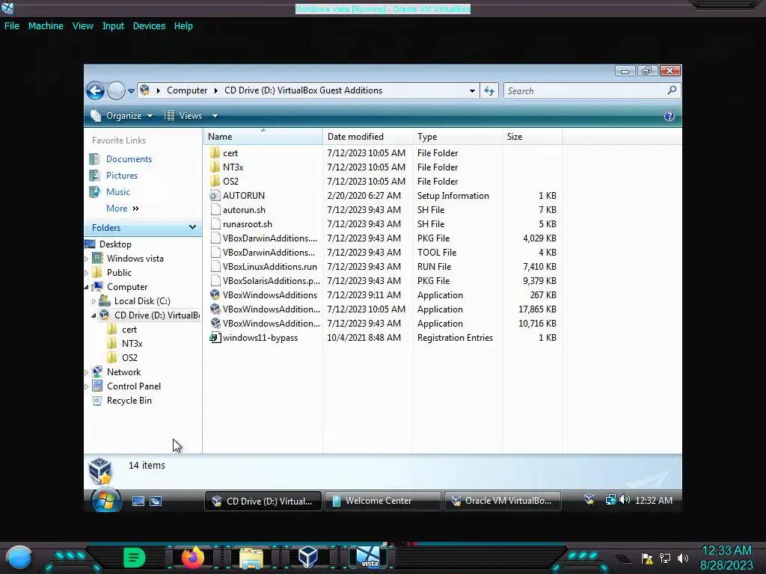The image size is (766, 574).
Task: Select the 4,029 KB VBoxDarwinAdditions PKG file
Action: pyautogui.click(x=269, y=238)
